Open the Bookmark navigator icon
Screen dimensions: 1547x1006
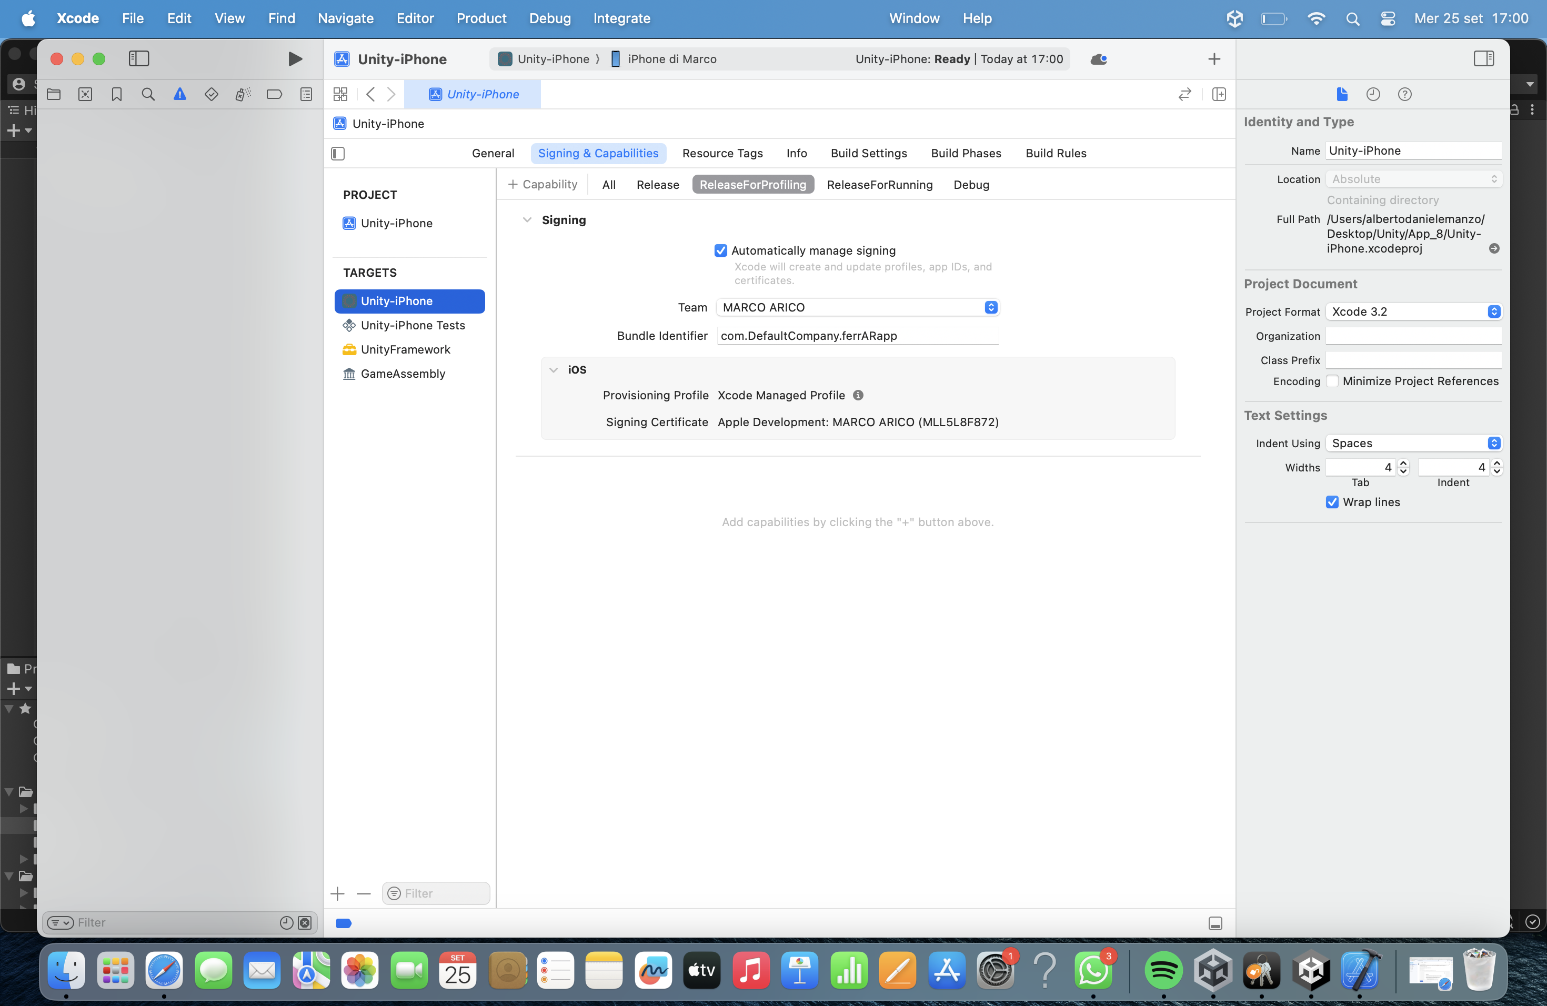117,95
